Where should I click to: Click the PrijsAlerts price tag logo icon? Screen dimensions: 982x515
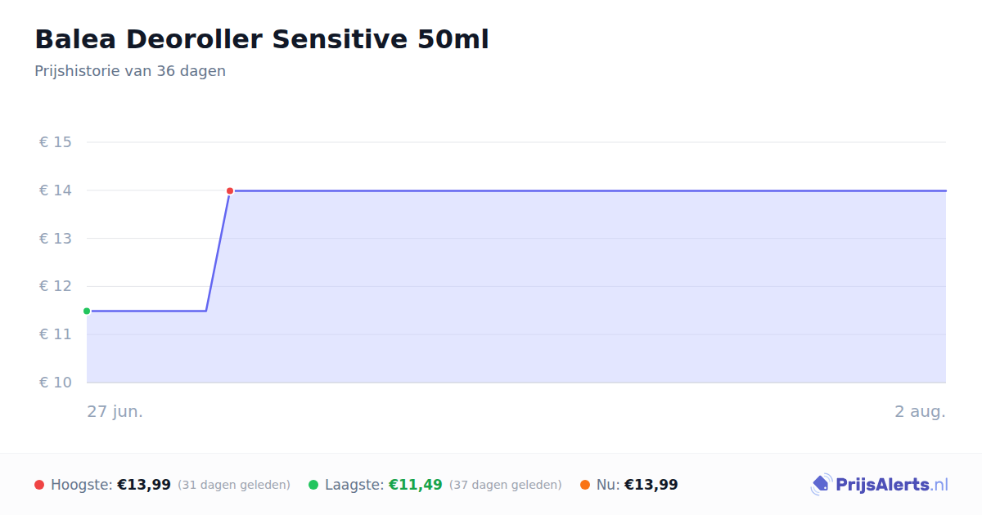coord(821,485)
